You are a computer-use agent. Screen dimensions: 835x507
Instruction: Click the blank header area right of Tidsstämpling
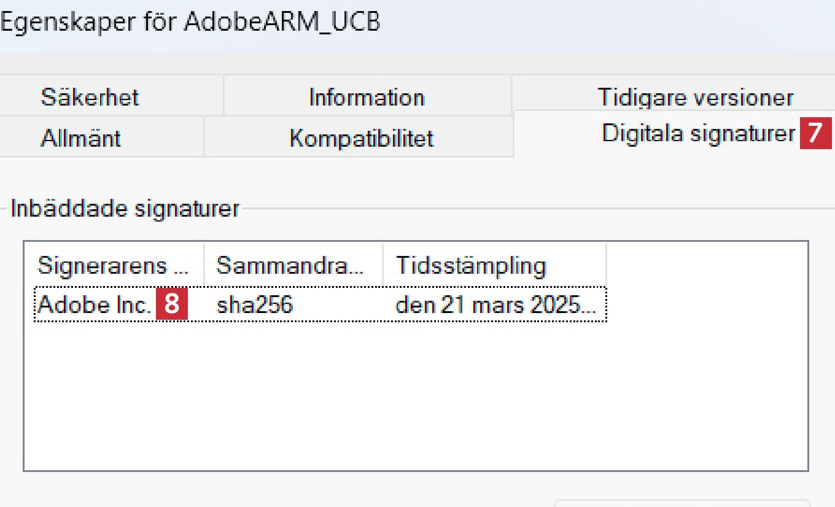(706, 266)
